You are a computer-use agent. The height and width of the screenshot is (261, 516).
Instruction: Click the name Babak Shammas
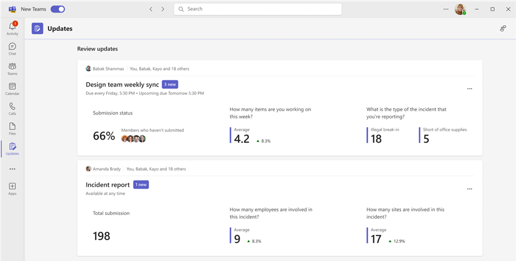coord(108,69)
